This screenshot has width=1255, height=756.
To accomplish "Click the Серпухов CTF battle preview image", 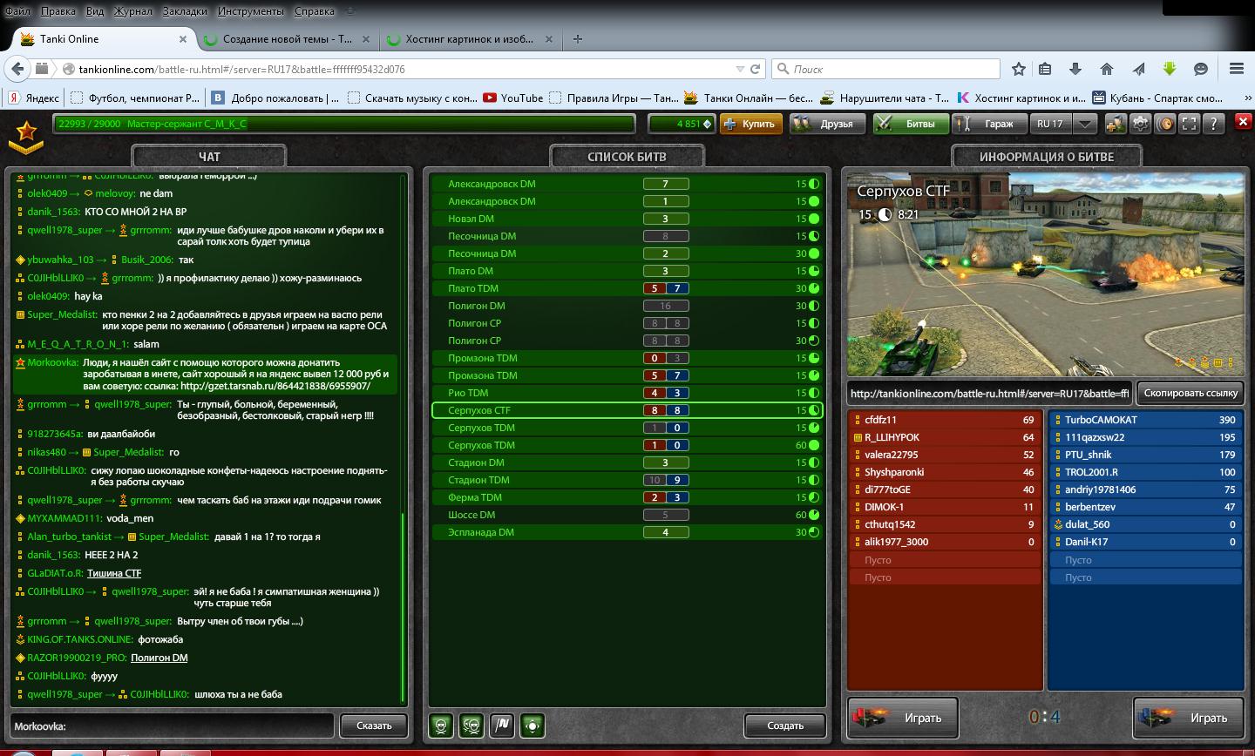I will coord(1045,274).
